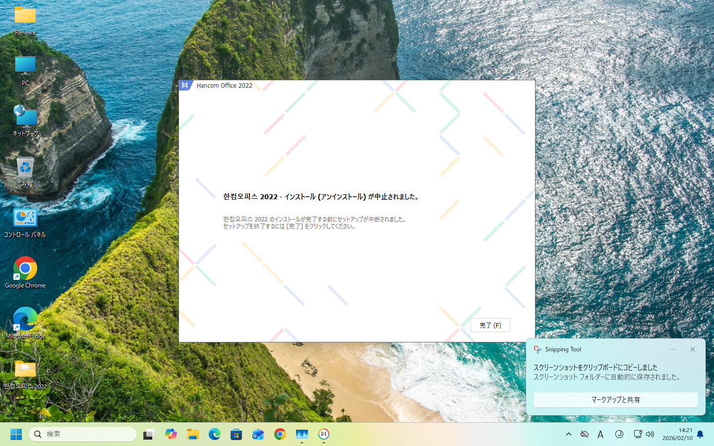This screenshot has width=714, height=446.
Task: Open the Snipping Tool notification options menu
Action: [x=673, y=349]
